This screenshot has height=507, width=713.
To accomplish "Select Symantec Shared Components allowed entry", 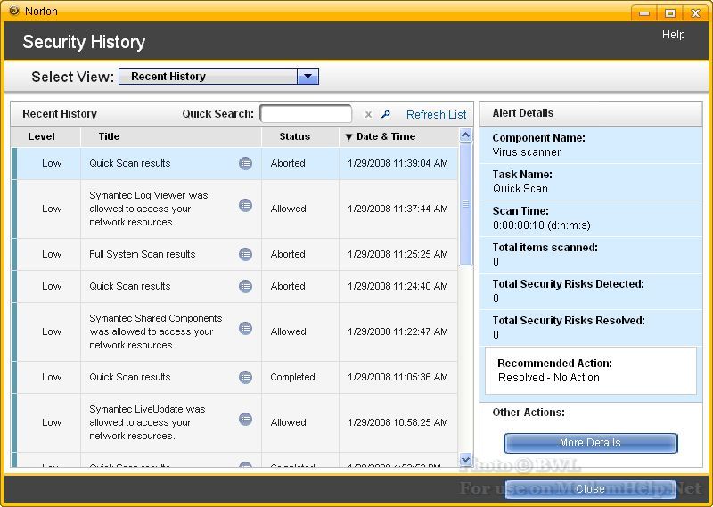I will click(x=234, y=331).
